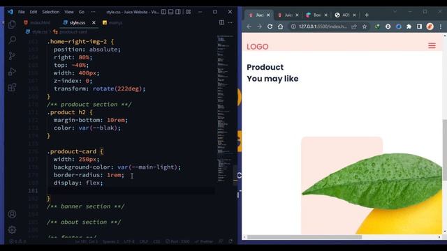Click the site information icon in address bar
This screenshot has height=251, width=447.
(x=293, y=26)
